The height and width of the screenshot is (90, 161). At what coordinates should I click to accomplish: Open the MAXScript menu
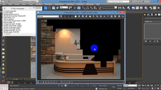click(90, 4)
